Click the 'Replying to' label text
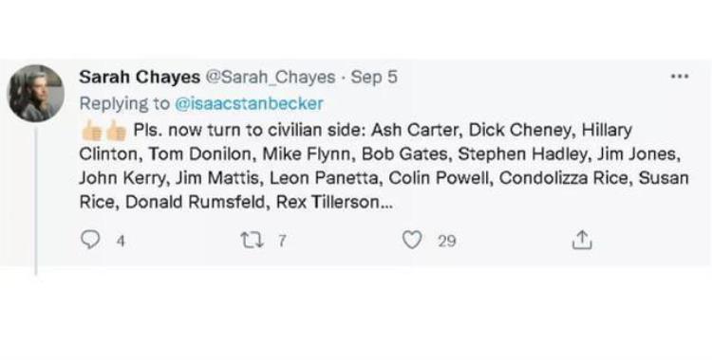712x360 pixels. coord(124,104)
